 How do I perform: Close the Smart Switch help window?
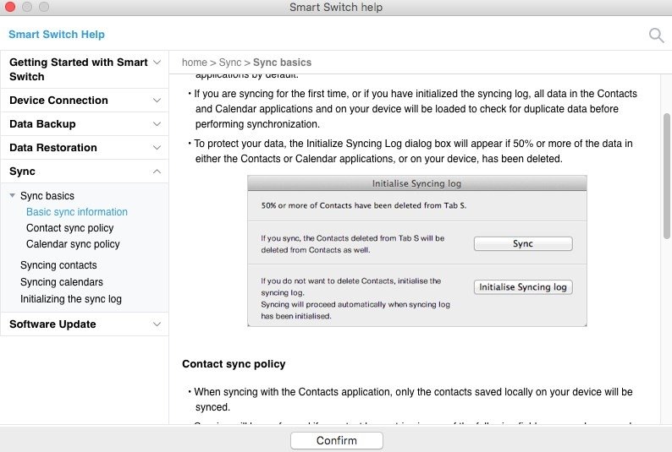[10, 7]
